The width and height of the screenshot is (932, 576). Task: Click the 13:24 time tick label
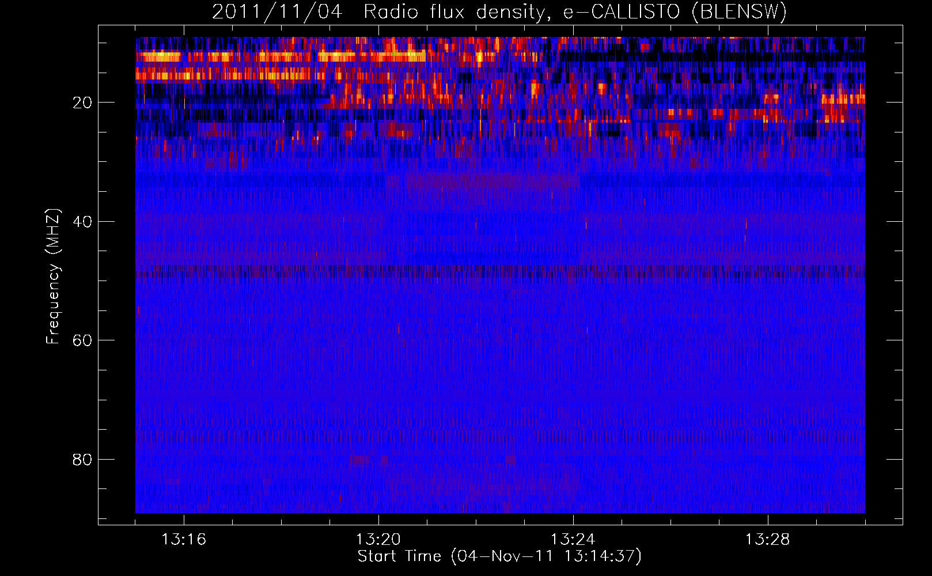(573, 540)
